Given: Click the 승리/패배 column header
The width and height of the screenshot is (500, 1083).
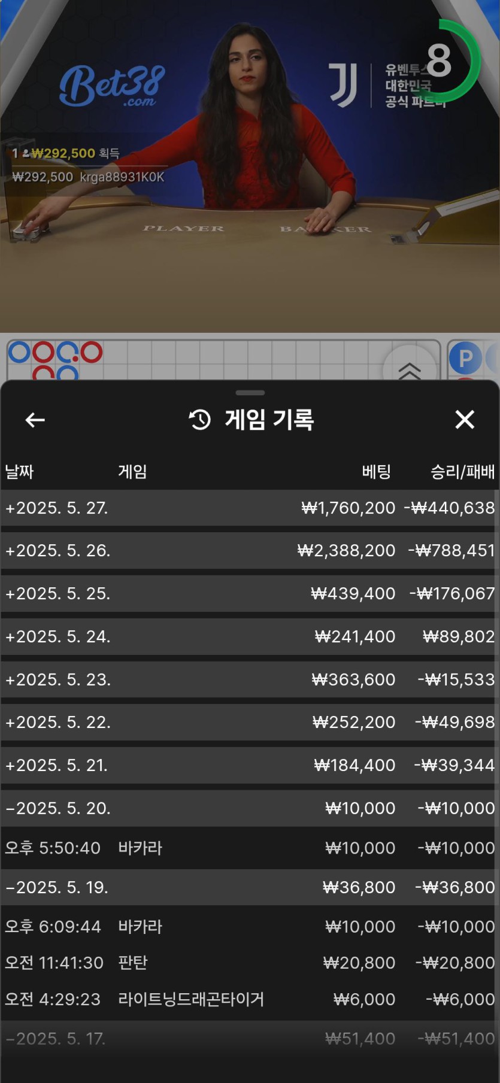Looking at the screenshot, I should (x=462, y=472).
